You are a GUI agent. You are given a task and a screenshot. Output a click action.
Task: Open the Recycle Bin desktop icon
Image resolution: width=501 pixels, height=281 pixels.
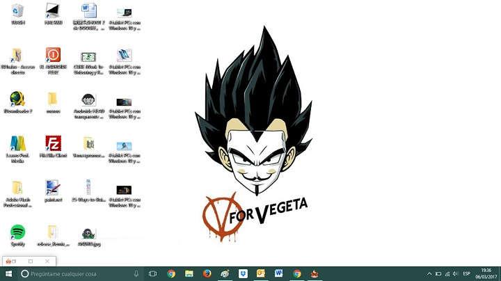coord(17,10)
